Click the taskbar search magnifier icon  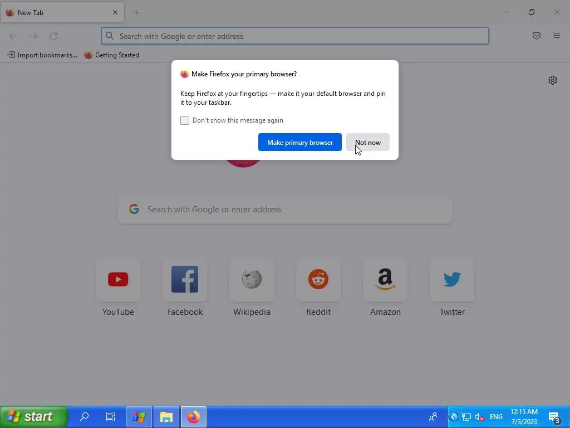coord(85,416)
